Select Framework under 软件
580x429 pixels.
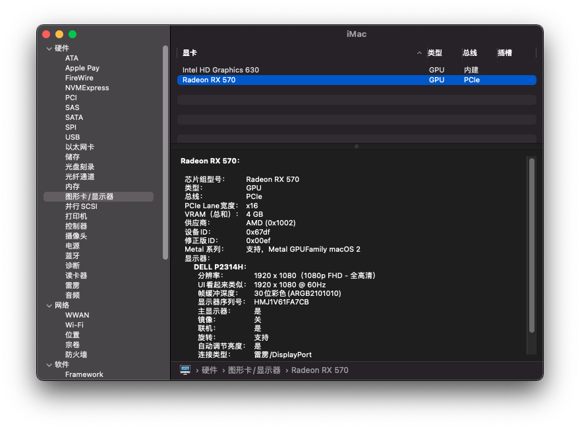(x=84, y=375)
